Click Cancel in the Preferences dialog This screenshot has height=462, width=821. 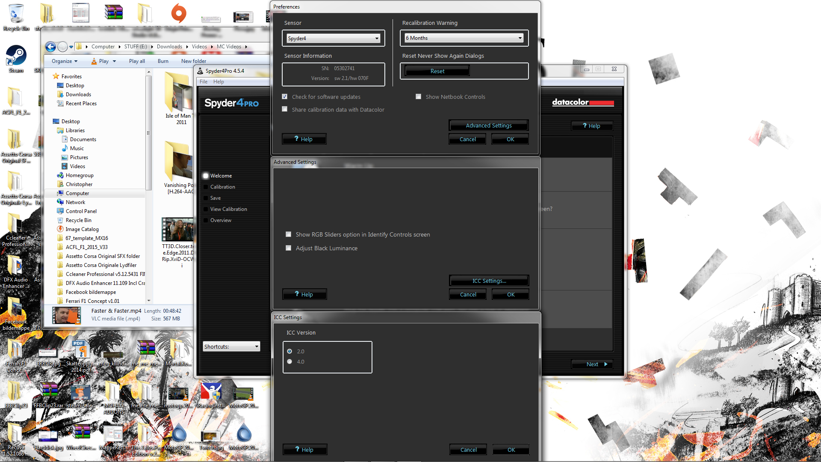[467, 139]
